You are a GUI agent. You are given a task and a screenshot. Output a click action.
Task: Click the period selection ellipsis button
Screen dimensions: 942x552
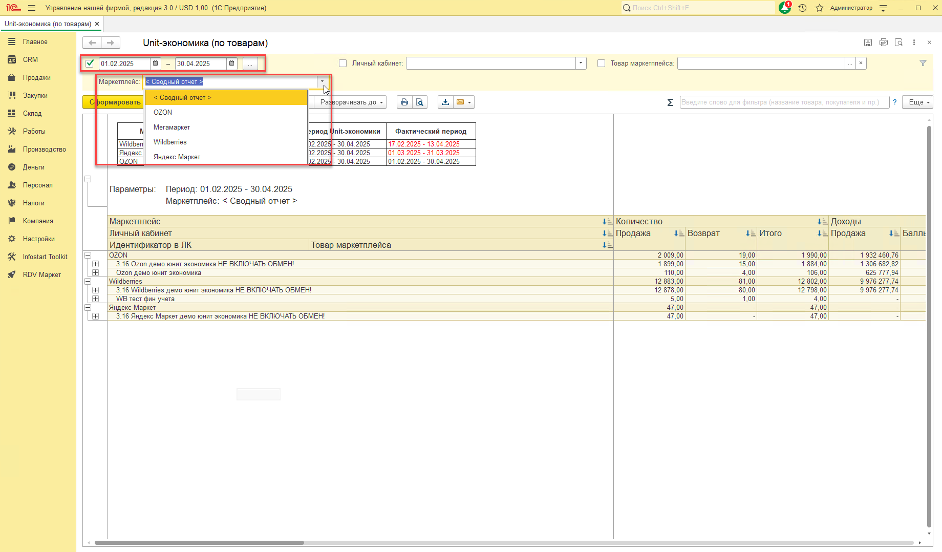coord(250,63)
